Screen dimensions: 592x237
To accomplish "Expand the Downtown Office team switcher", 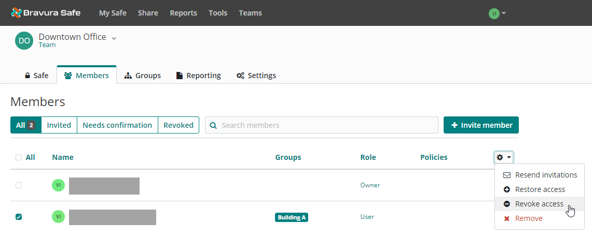I will 114,38.
